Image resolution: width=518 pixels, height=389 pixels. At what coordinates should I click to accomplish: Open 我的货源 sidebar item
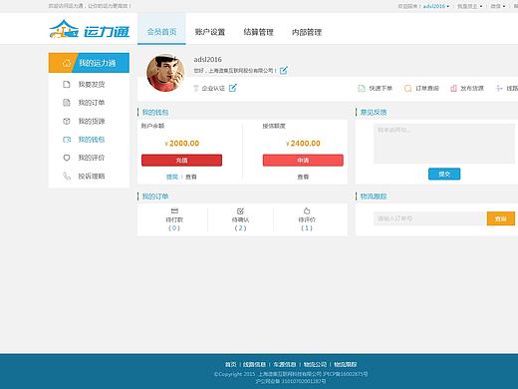point(92,121)
